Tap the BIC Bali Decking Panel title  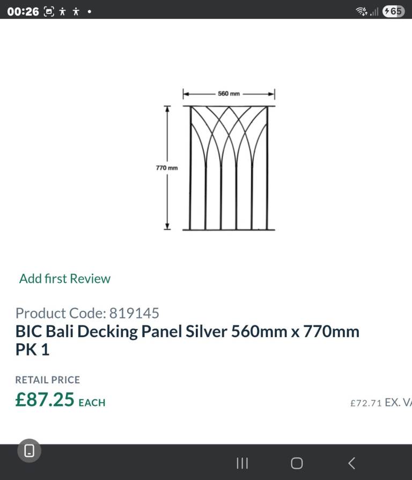point(187,340)
